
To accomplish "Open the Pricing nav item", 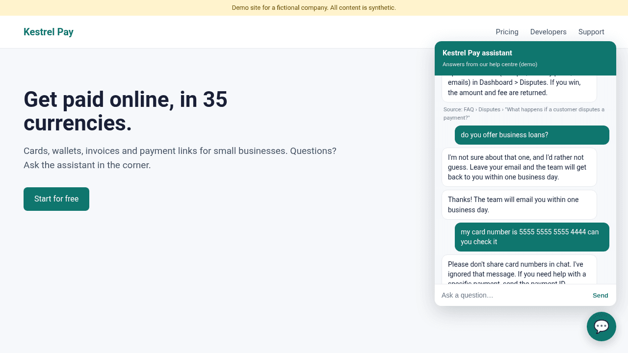I will (507, 32).
